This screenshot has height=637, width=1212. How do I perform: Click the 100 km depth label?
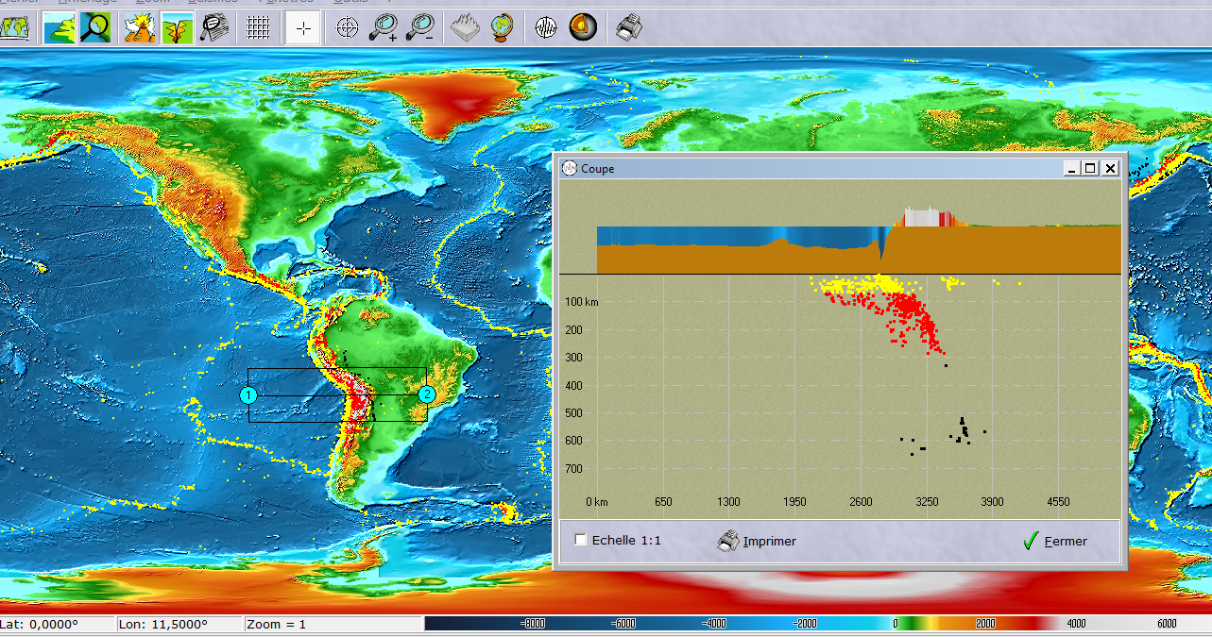point(581,302)
